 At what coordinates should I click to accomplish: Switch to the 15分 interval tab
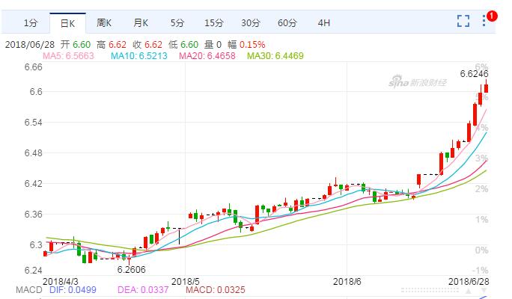point(214,23)
